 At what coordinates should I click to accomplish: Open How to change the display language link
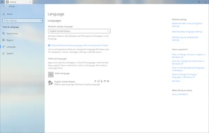pos(184,76)
